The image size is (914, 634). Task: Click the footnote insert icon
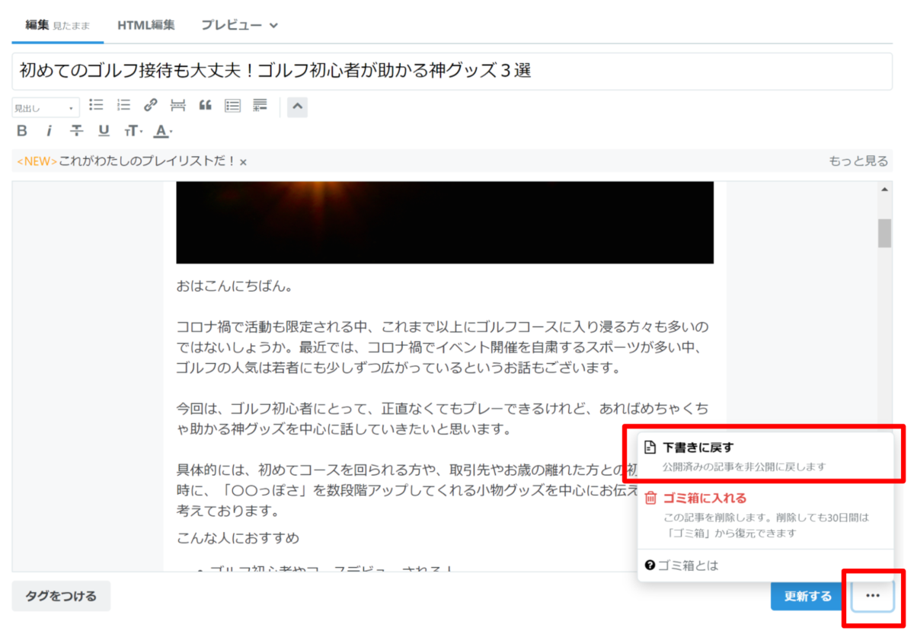click(260, 105)
